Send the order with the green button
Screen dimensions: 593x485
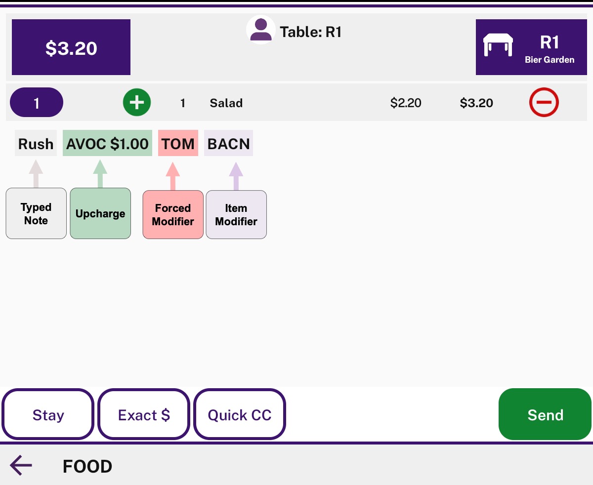(545, 414)
